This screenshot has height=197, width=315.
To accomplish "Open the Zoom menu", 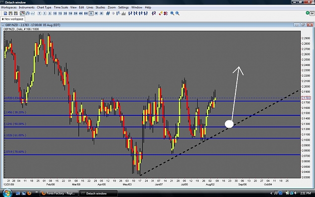I will tap(111, 8).
